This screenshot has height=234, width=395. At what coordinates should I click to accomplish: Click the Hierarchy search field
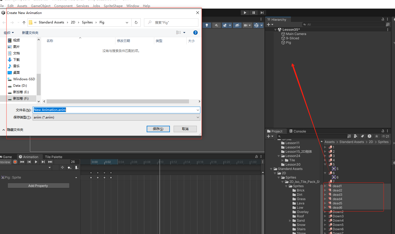[x=344, y=25]
